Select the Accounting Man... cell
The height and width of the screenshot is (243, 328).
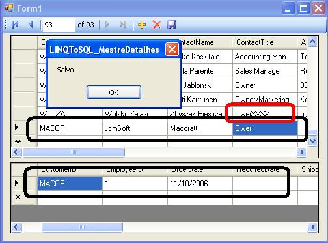coord(265,57)
